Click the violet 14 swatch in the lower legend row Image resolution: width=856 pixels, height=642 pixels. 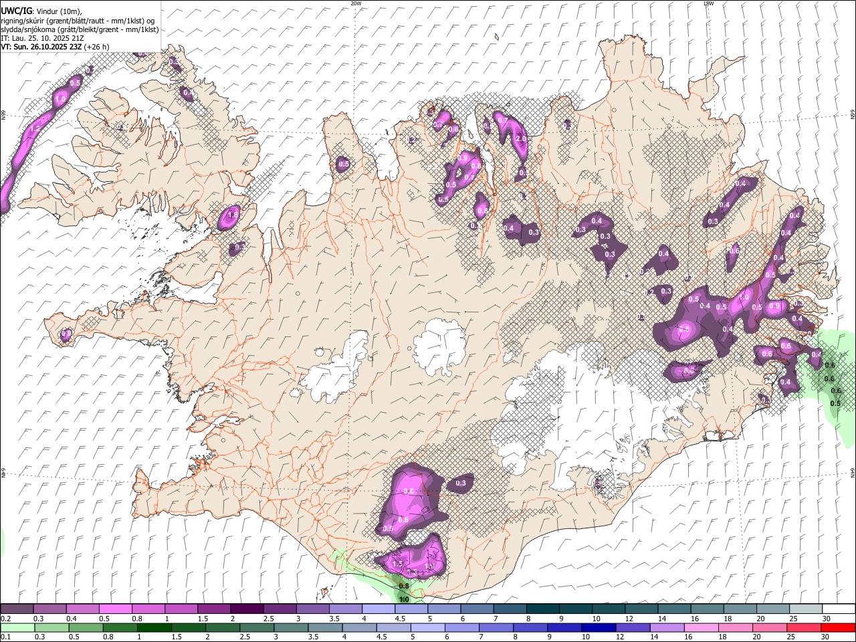[x=667, y=627]
